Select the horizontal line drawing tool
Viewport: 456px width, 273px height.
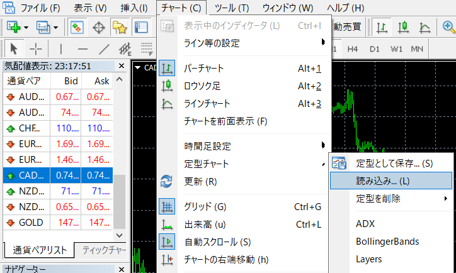click(x=83, y=49)
